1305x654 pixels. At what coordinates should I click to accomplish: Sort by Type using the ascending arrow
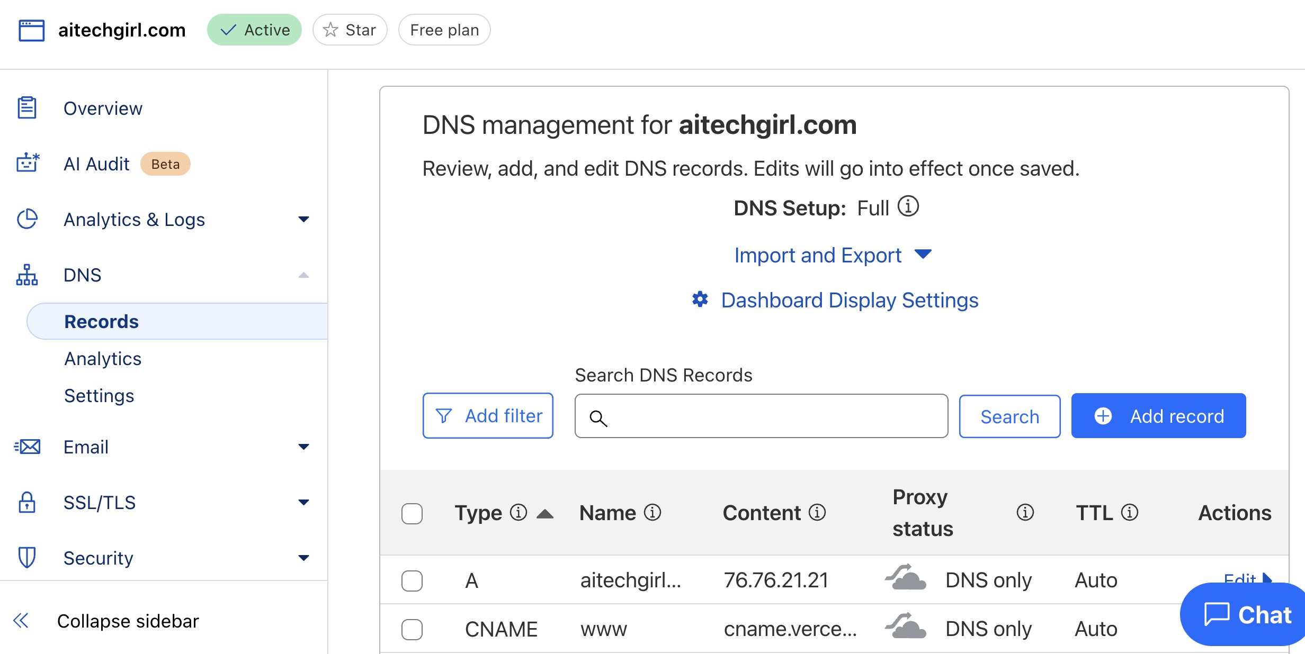coord(545,513)
